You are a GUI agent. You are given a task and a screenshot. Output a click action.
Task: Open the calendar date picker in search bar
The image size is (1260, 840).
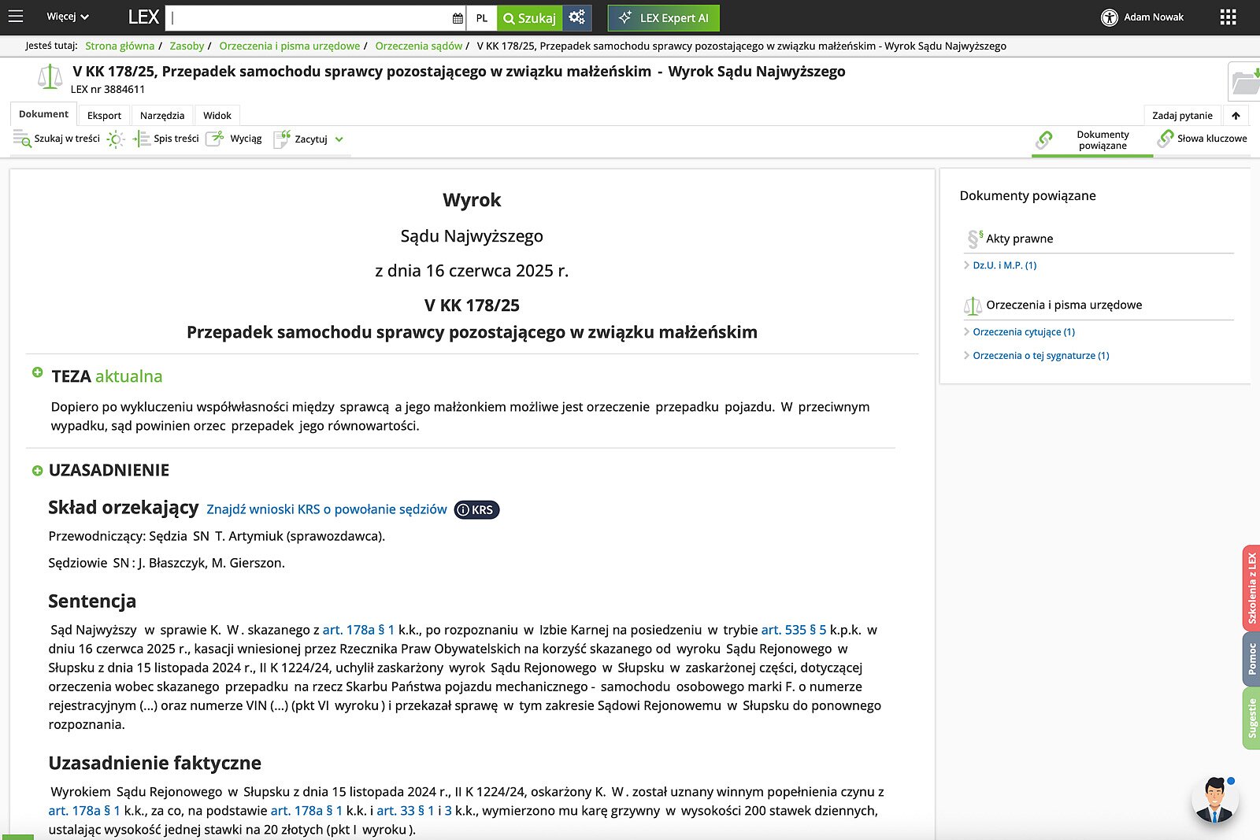click(458, 18)
